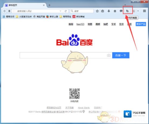The height and width of the screenshot is (124, 149).
Task: Open the Baidu 视频 link
Action: click(x=98, y=24)
